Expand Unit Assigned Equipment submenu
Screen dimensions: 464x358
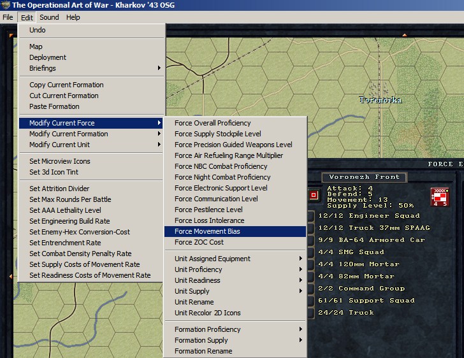(235, 259)
